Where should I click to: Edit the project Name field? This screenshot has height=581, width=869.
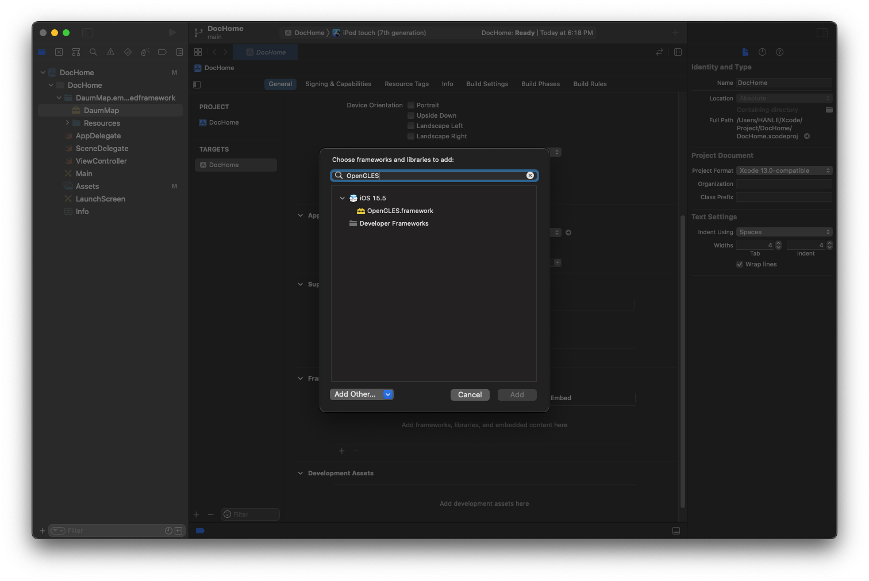tap(784, 83)
